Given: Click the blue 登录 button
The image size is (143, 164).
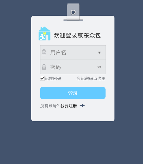Looking at the screenshot, I should (x=73, y=93).
